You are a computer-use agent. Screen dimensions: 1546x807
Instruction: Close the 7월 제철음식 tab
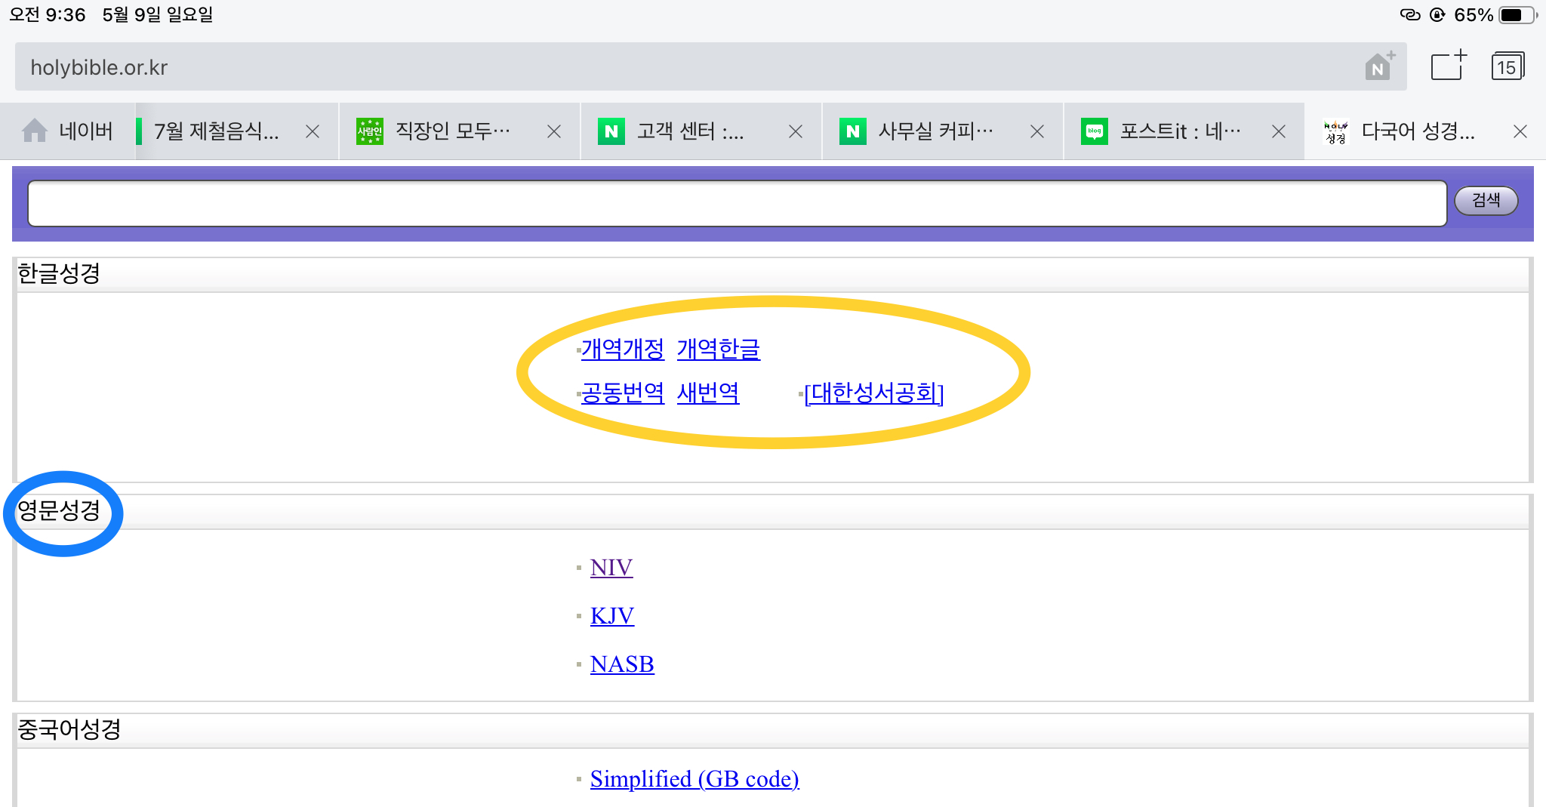[313, 131]
